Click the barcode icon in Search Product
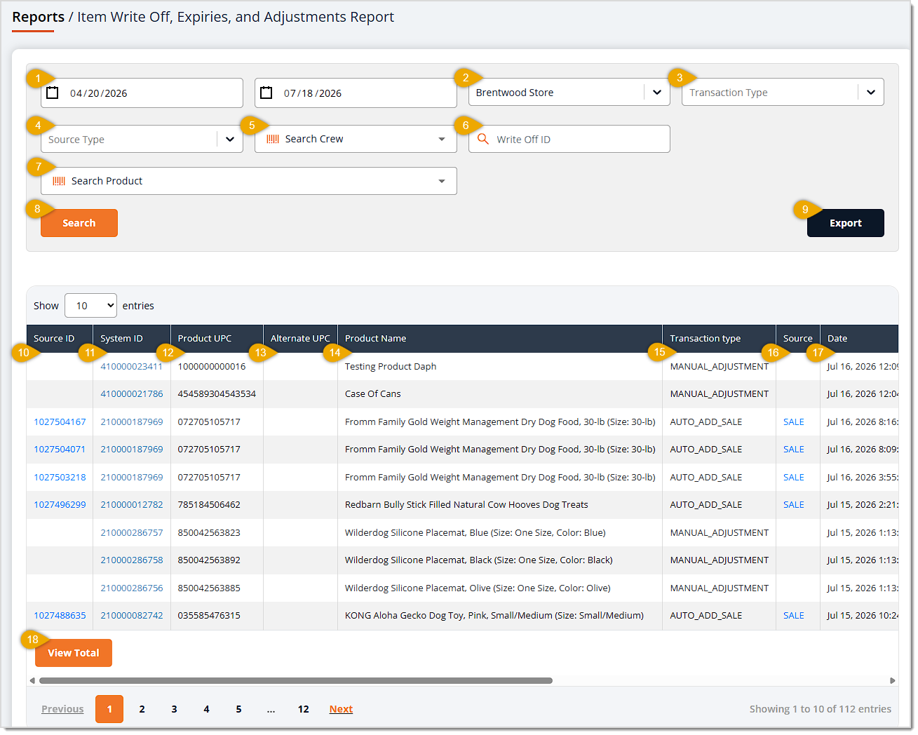The image size is (918, 735). (x=59, y=181)
